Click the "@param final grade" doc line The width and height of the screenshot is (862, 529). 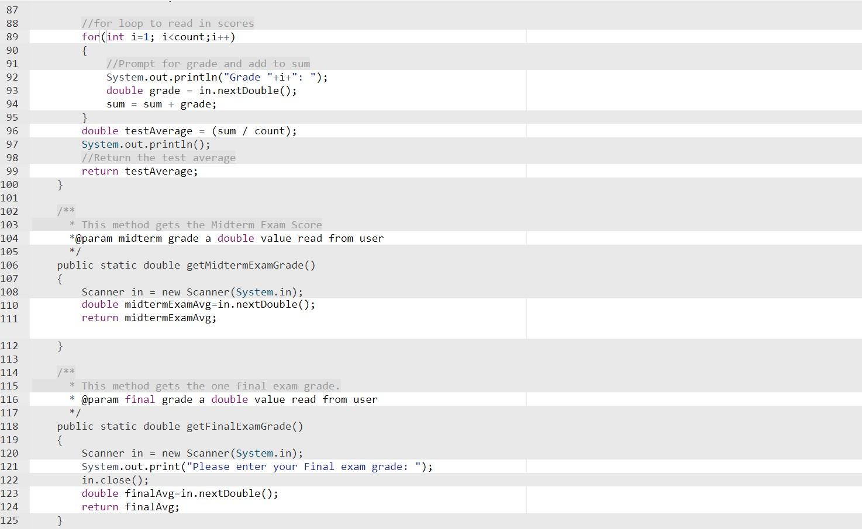[x=223, y=399]
